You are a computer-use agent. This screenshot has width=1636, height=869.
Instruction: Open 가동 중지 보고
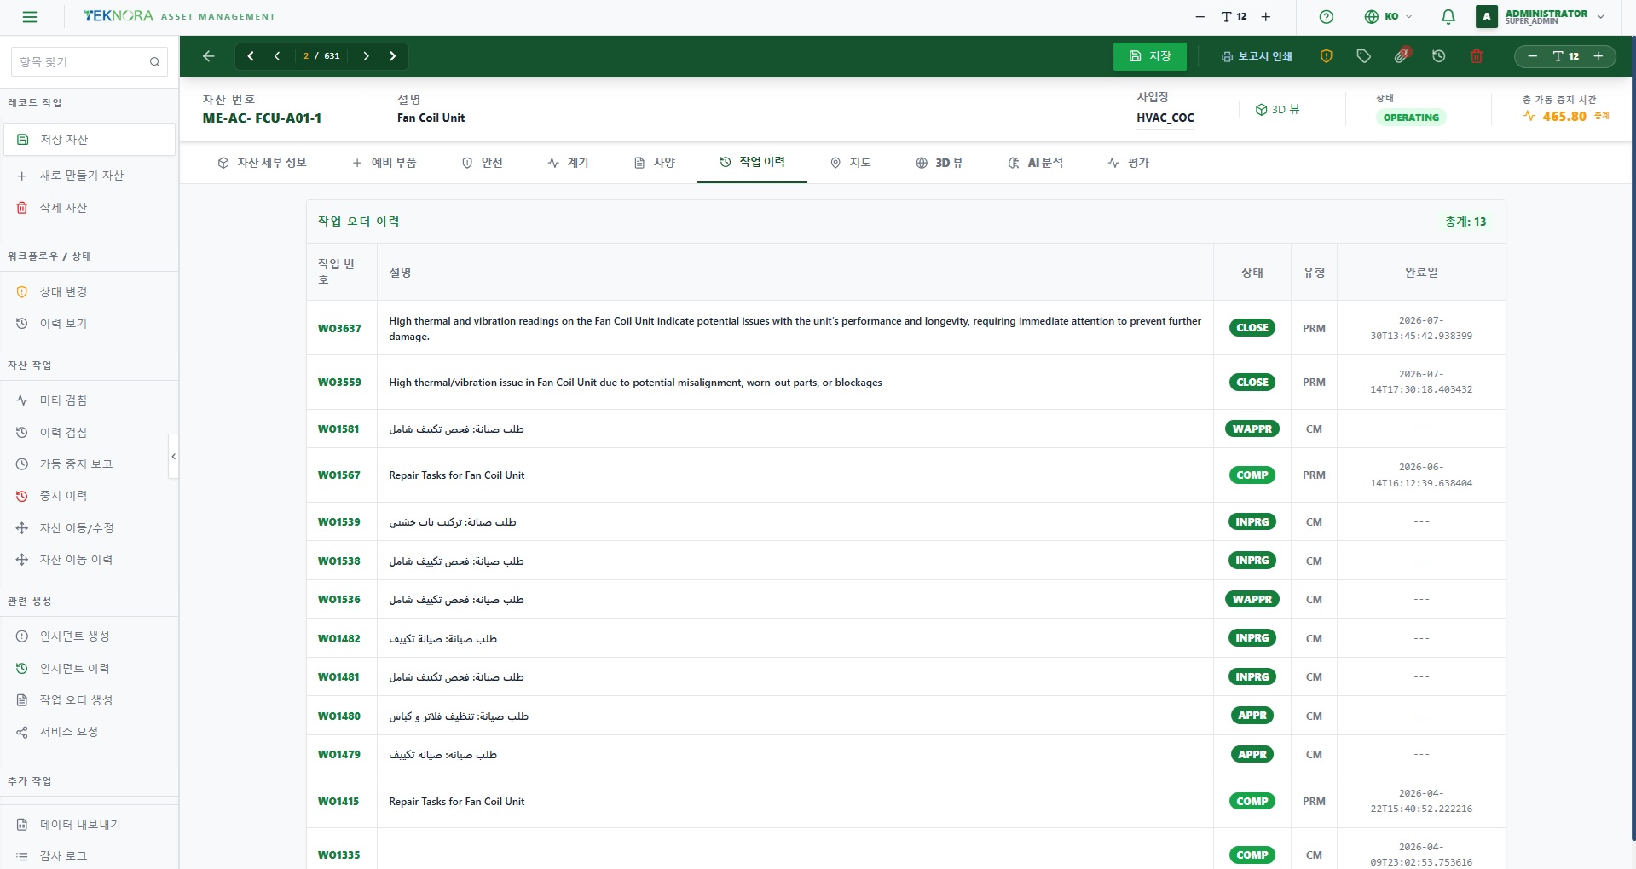89,464
